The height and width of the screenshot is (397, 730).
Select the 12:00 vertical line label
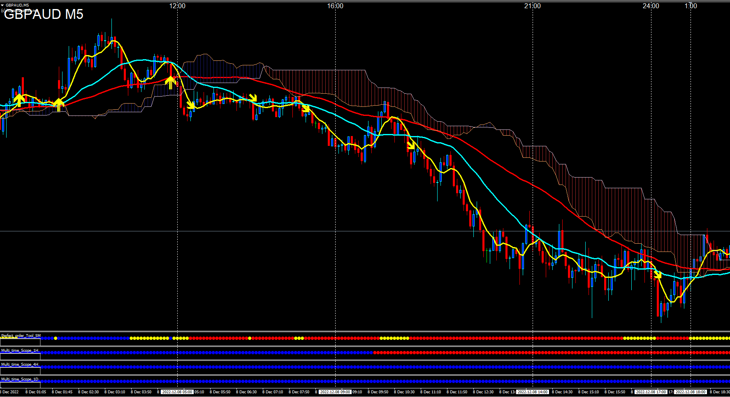177,6
